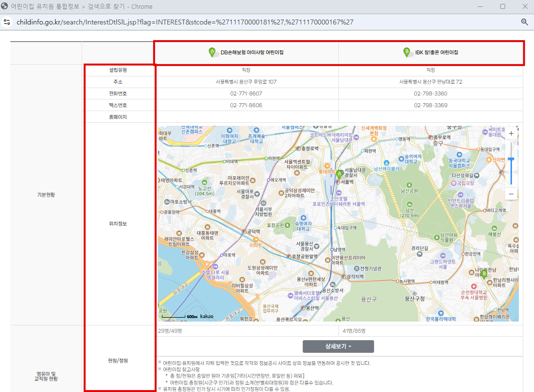This screenshot has height=392, width=534.
Task: Click the magnifier icon at the right of the address bar
Action: pos(525,22)
